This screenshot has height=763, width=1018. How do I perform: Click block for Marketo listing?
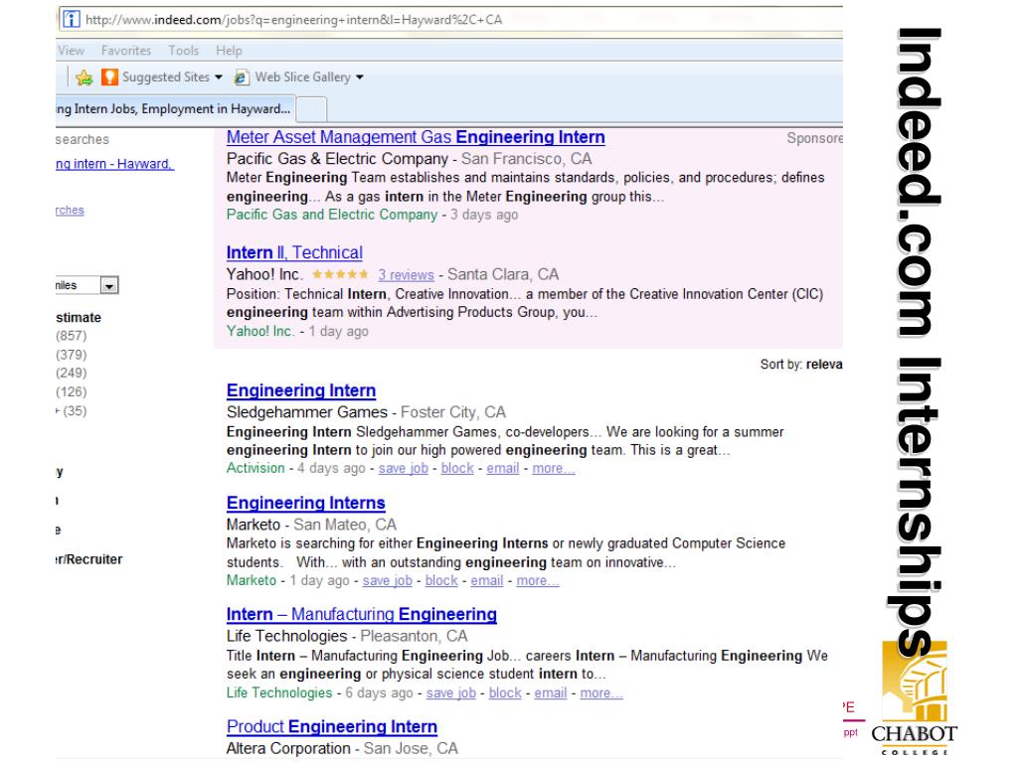(441, 580)
